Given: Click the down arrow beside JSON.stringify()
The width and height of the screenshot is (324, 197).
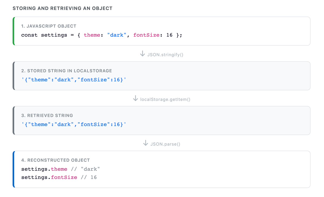Looking at the screenshot, I should 143,54.
